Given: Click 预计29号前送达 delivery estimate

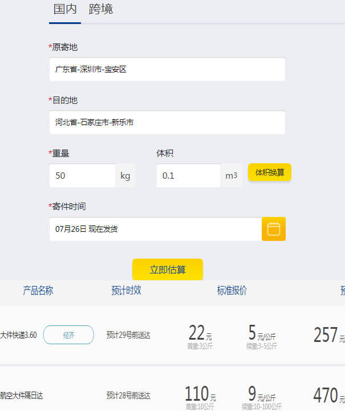Looking at the screenshot, I should (x=128, y=335).
